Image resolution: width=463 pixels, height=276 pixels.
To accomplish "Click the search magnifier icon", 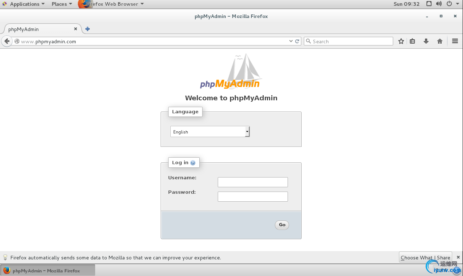I will 309,41.
